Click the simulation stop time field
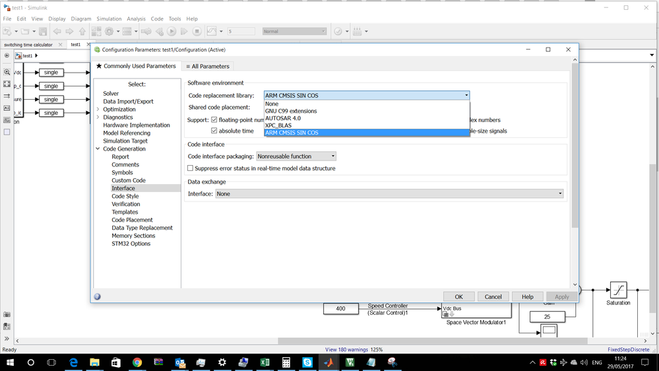The height and width of the screenshot is (371, 659). coord(241,31)
